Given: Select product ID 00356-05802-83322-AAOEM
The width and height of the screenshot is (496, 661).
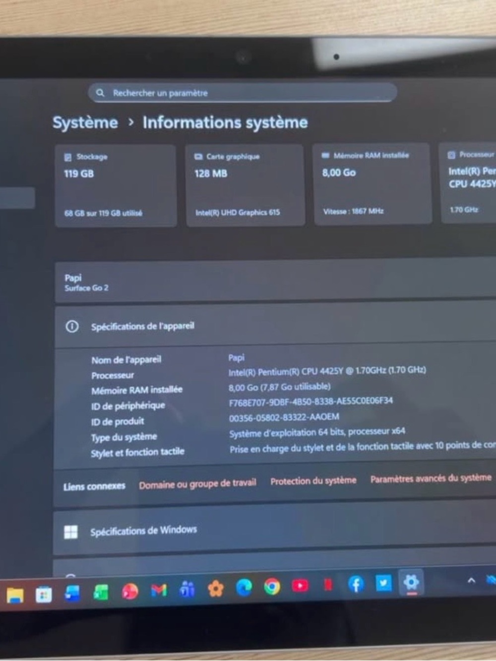Looking at the screenshot, I should coord(284,417).
